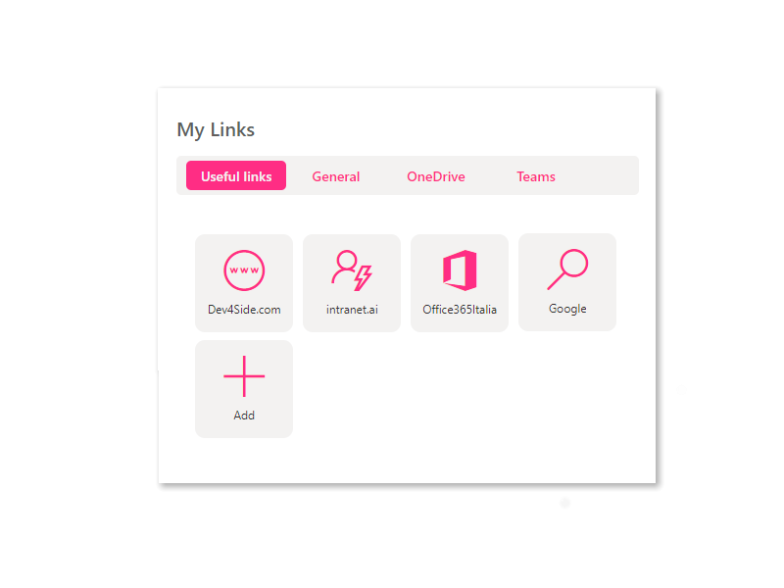Screen dimensions: 784x588
Task: Select the Teams tab
Action: 536,176
